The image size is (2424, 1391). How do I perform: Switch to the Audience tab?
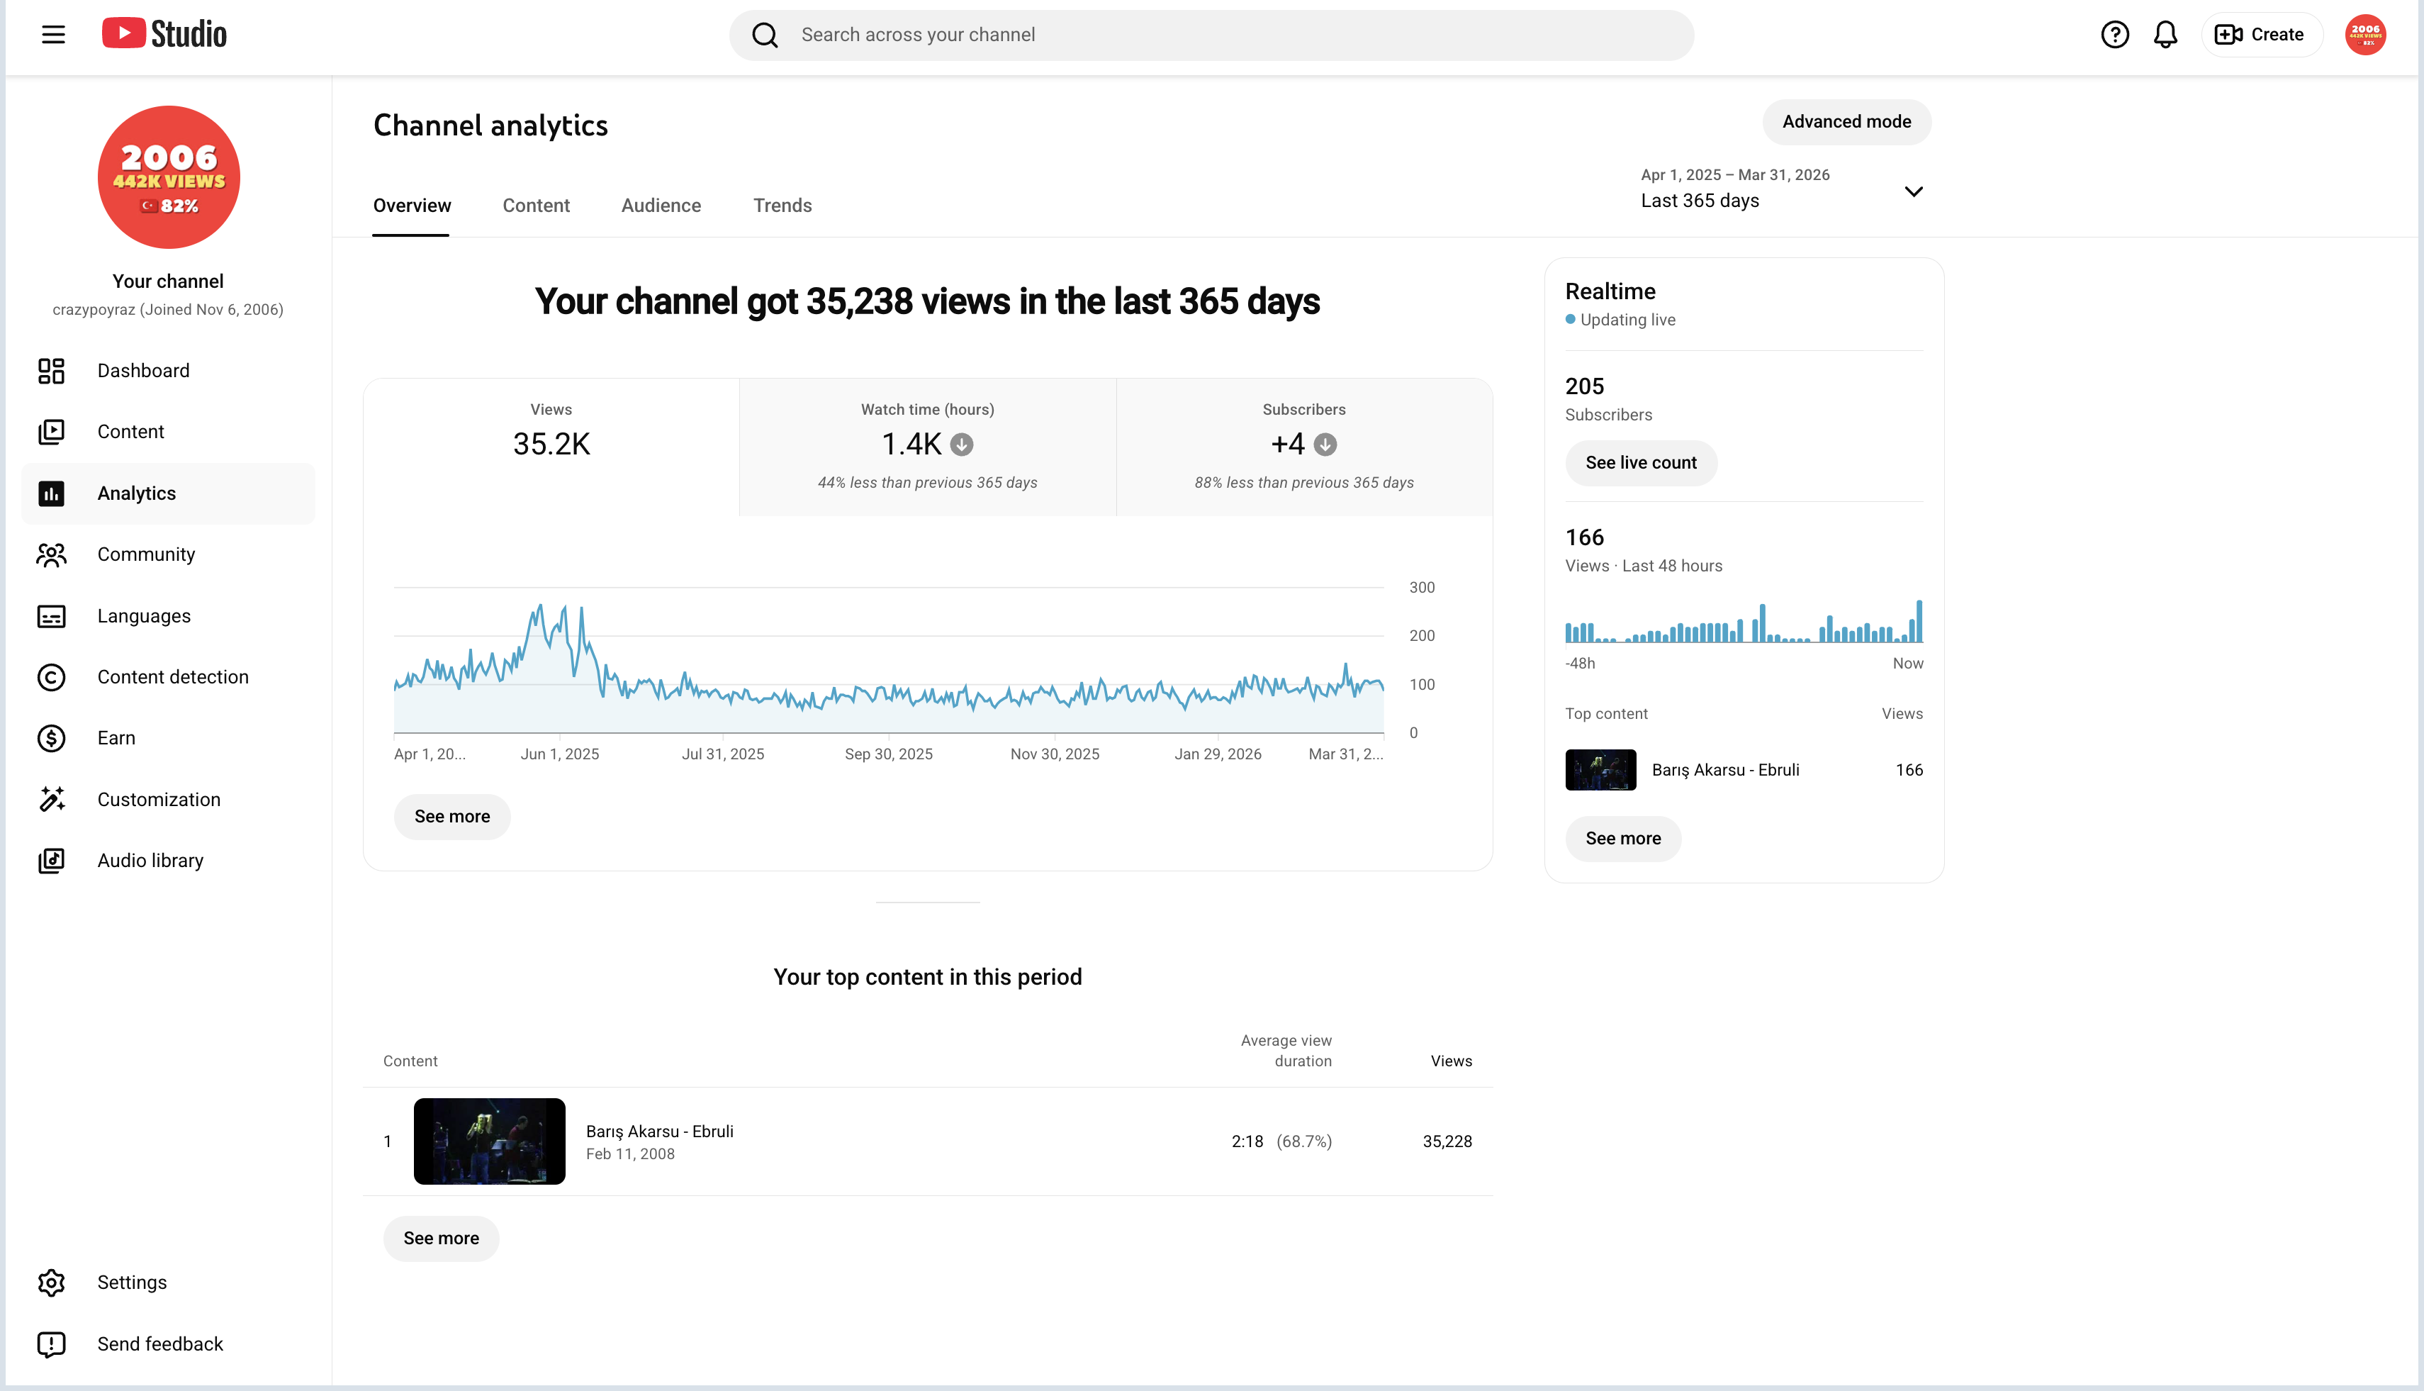pos(661,206)
